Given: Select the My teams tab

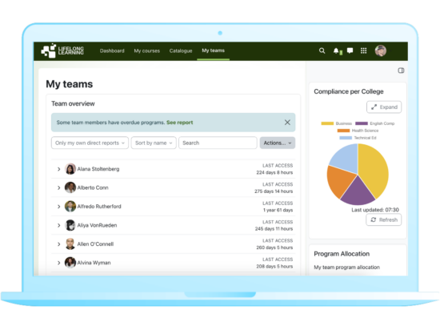Looking at the screenshot, I should tap(214, 50).
